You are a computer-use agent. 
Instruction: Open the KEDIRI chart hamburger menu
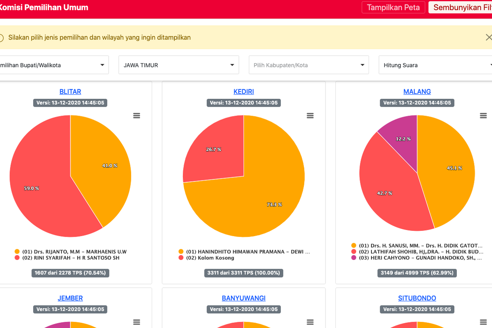(x=310, y=116)
